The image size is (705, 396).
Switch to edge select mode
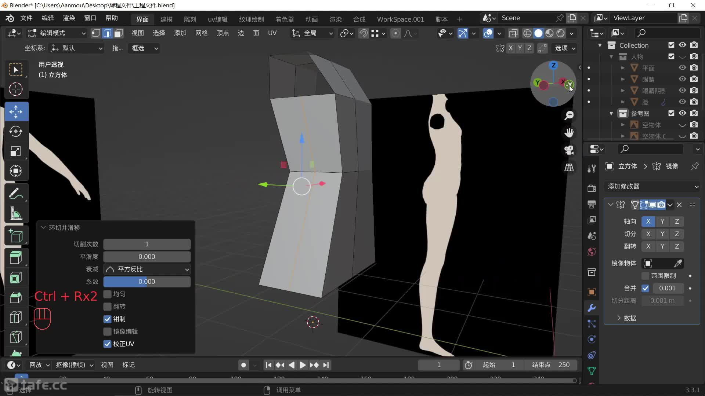point(107,33)
